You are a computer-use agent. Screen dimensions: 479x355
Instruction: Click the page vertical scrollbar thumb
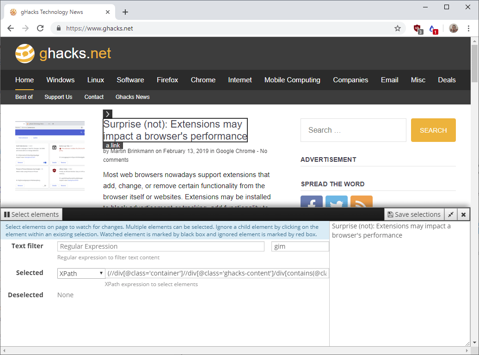pos(474,63)
